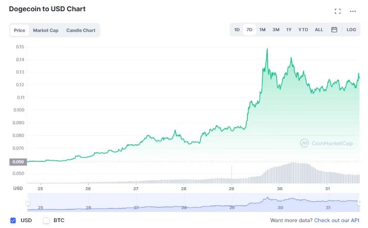The width and height of the screenshot is (368, 228).
Task: Select the 7D time range
Action: pos(250,30)
